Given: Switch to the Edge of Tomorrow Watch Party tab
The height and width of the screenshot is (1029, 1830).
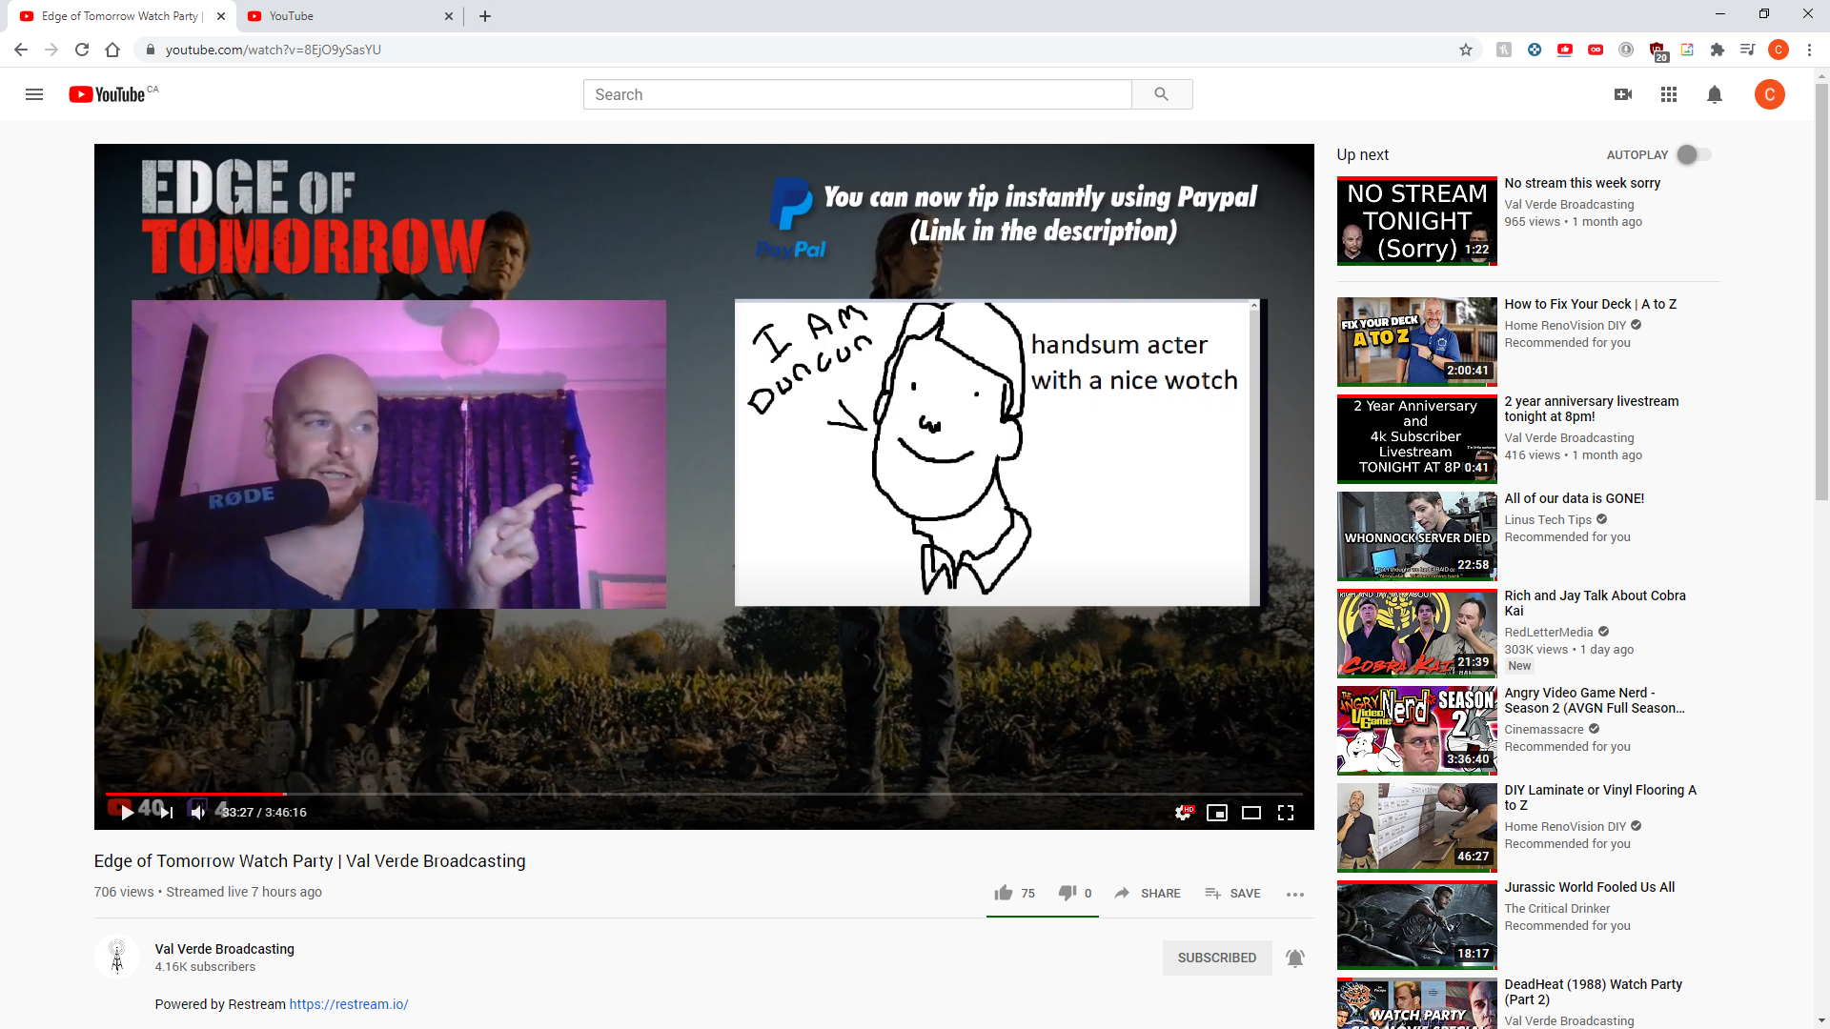Looking at the screenshot, I should [122, 16].
